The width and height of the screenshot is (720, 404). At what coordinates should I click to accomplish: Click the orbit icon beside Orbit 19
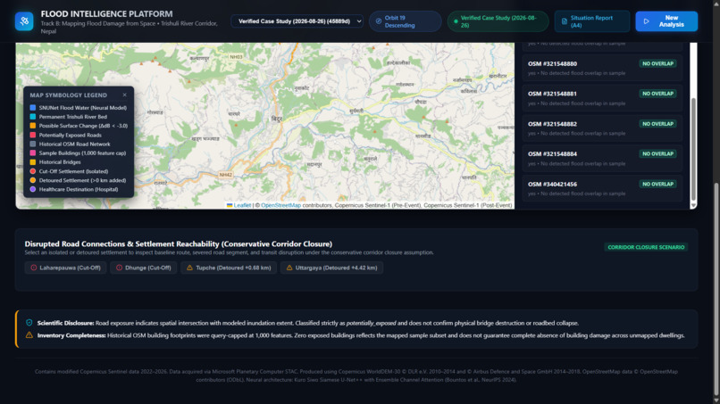pyautogui.click(x=379, y=21)
